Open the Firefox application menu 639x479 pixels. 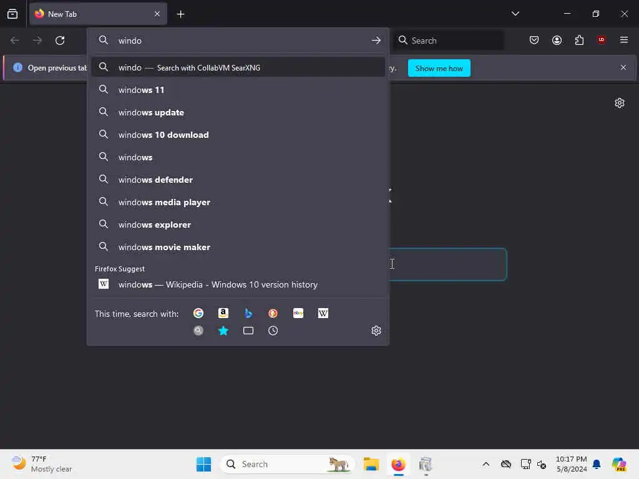click(x=624, y=40)
